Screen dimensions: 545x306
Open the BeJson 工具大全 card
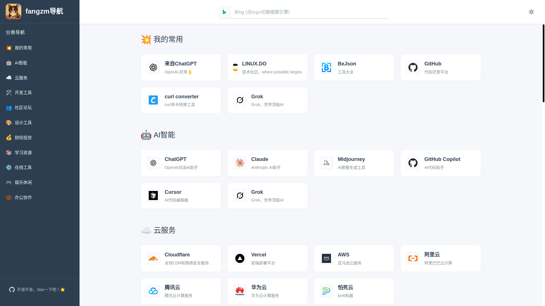354,67
